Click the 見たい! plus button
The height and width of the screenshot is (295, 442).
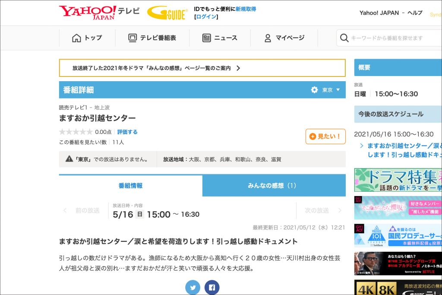[x=325, y=136]
